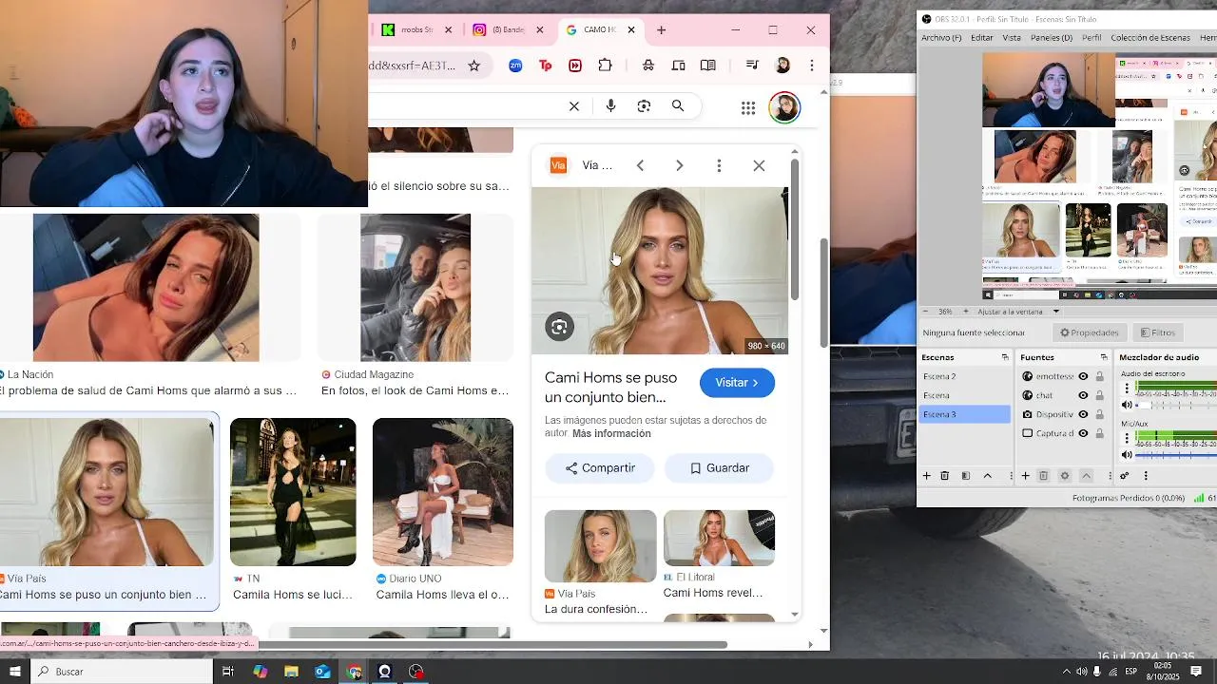The height and width of the screenshot is (684, 1217).
Task: Open Chrome reading mode book icon
Action: (708, 66)
